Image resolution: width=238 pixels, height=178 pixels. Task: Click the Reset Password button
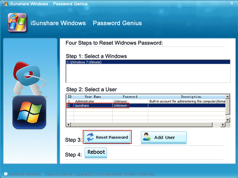click(x=107, y=137)
